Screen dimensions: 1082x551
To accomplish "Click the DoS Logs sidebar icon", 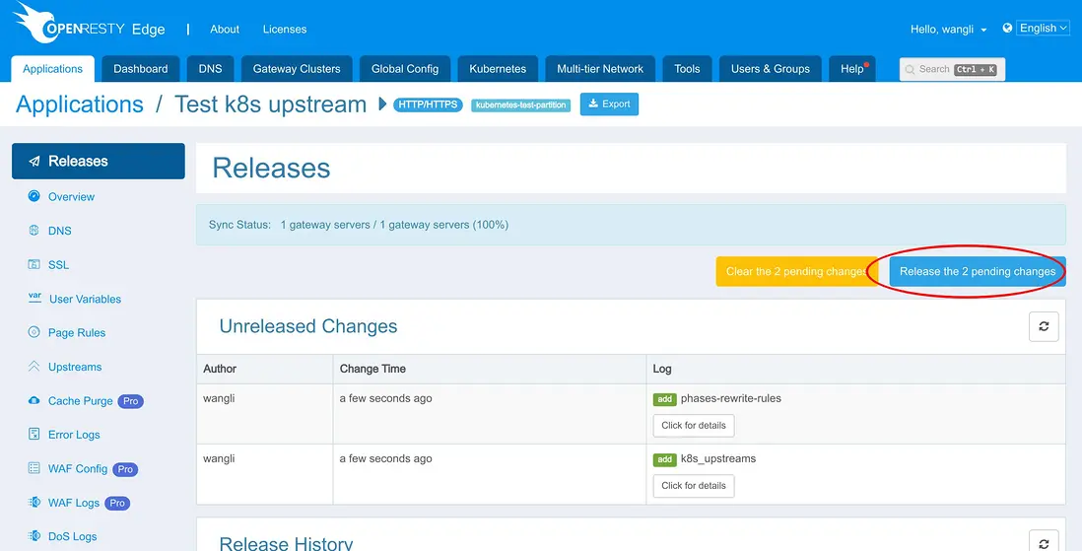I will pyautogui.click(x=34, y=536).
